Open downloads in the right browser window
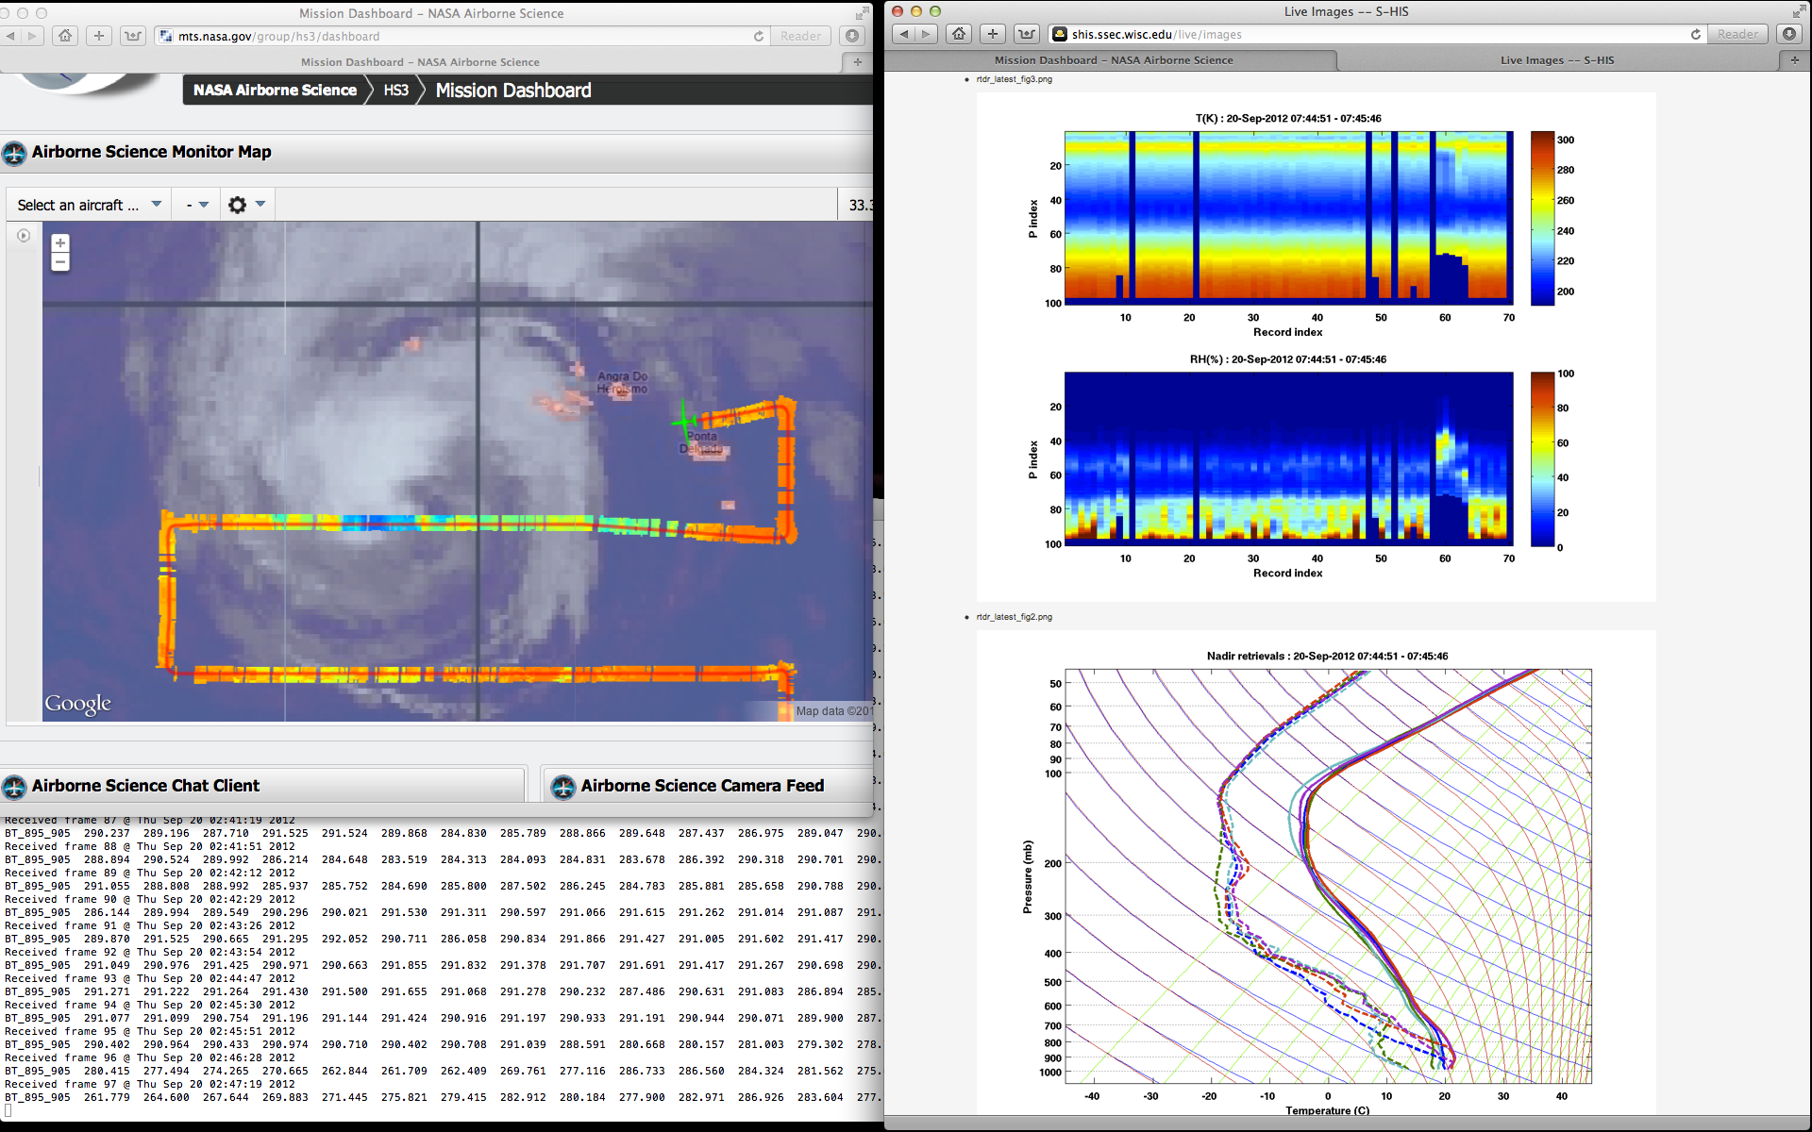Viewport: 1812px width, 1132px height. coord(1788,35)
